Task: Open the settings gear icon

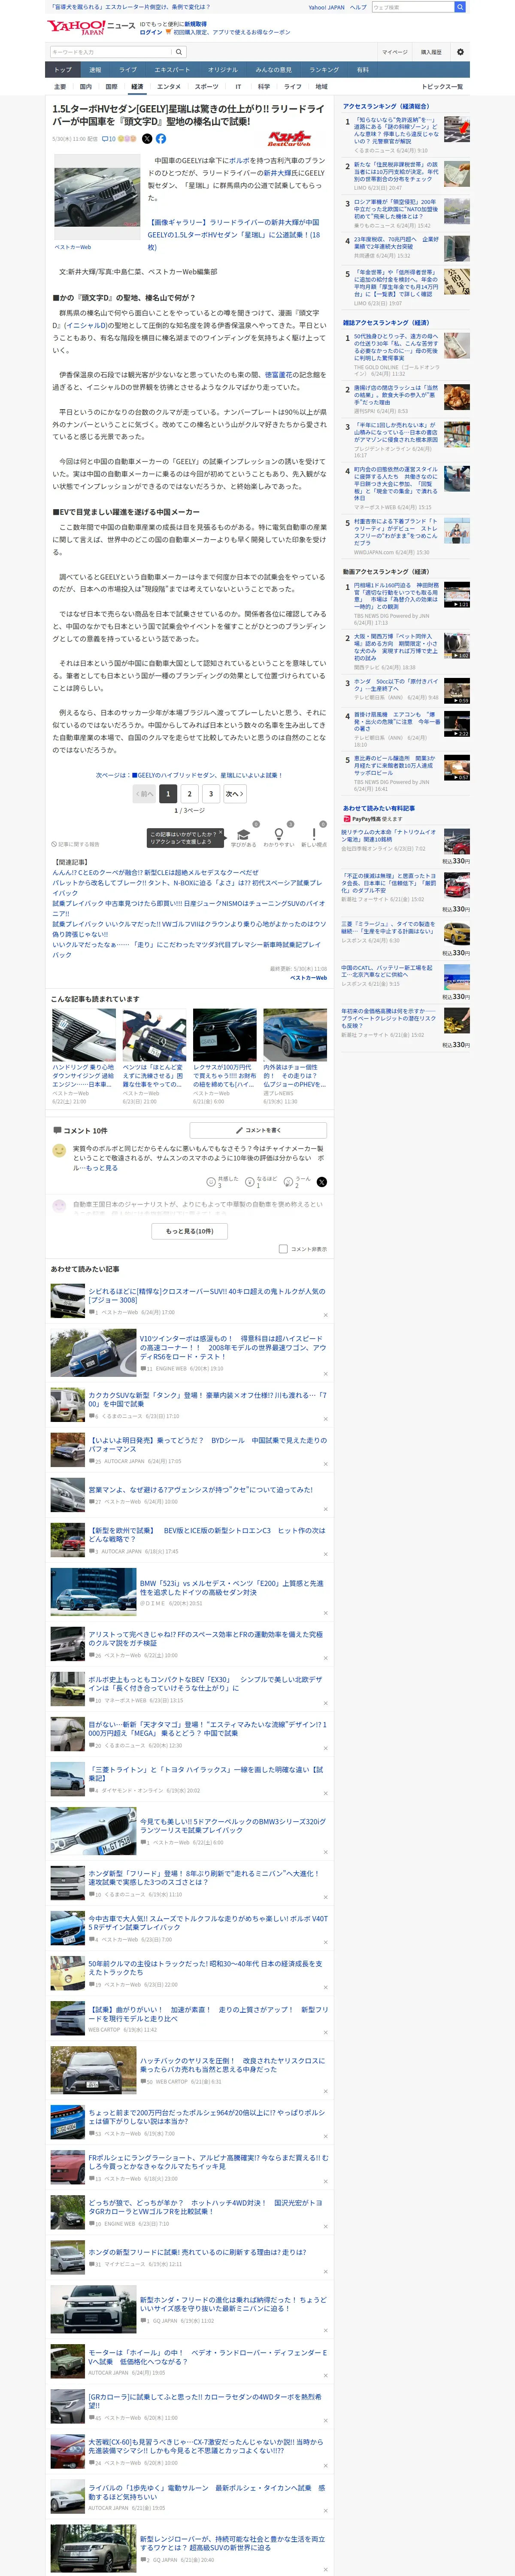Action: click(x=460, y=52)
